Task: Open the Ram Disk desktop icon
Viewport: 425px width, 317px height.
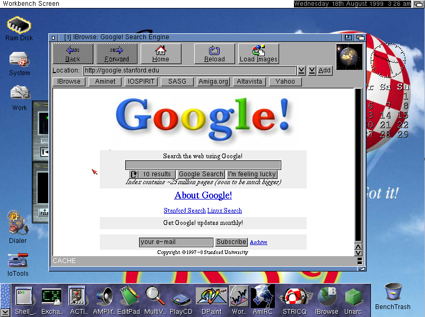Action: coord(19,29)
